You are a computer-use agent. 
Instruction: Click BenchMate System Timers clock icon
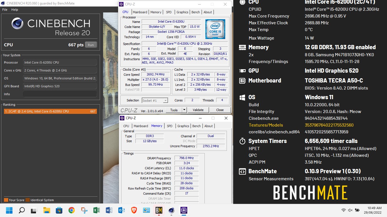[242, 141]
